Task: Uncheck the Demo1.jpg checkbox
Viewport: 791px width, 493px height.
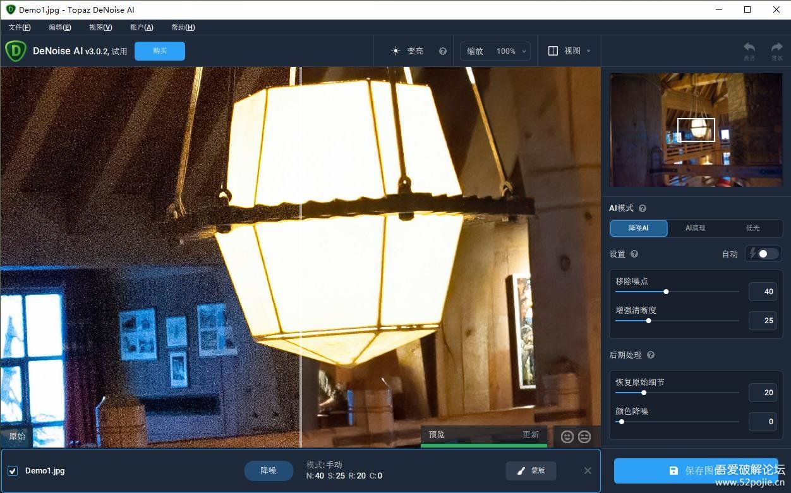Action: [x=13, y=470]
